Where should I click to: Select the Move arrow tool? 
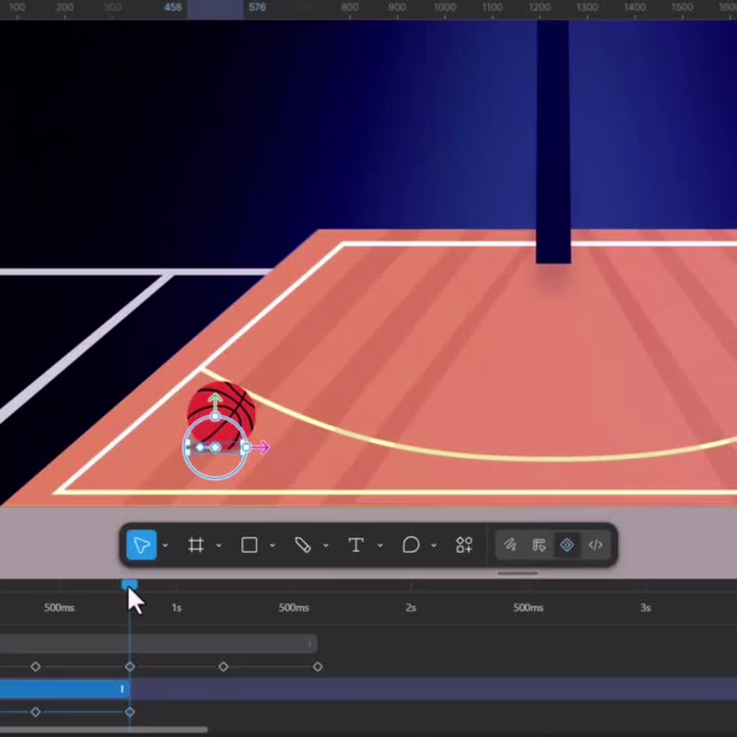click(142, 544)
